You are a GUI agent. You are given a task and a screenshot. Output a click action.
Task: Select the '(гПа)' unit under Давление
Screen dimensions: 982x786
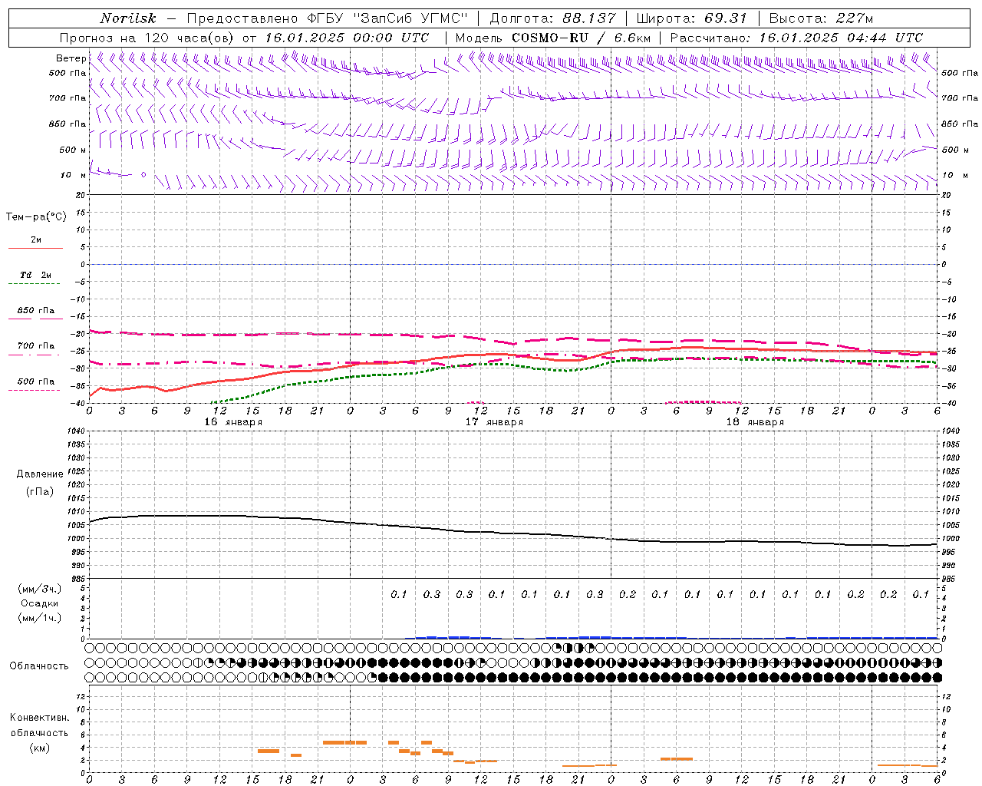point(40,491)
